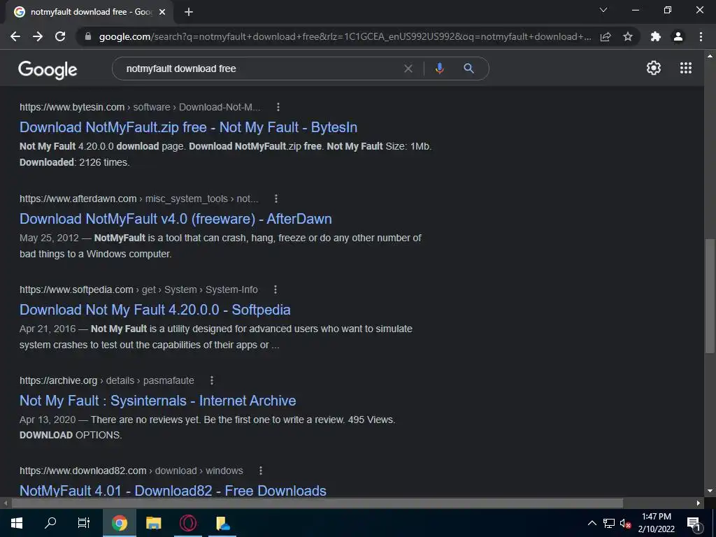Go to Google homepage via logo

pos(48,69)
